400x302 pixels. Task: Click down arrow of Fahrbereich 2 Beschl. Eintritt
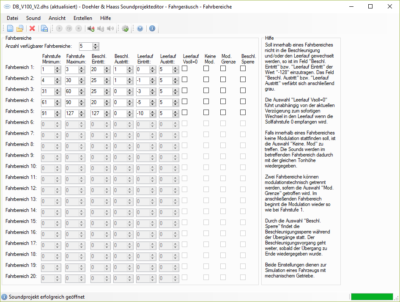[x=107, y=82]
